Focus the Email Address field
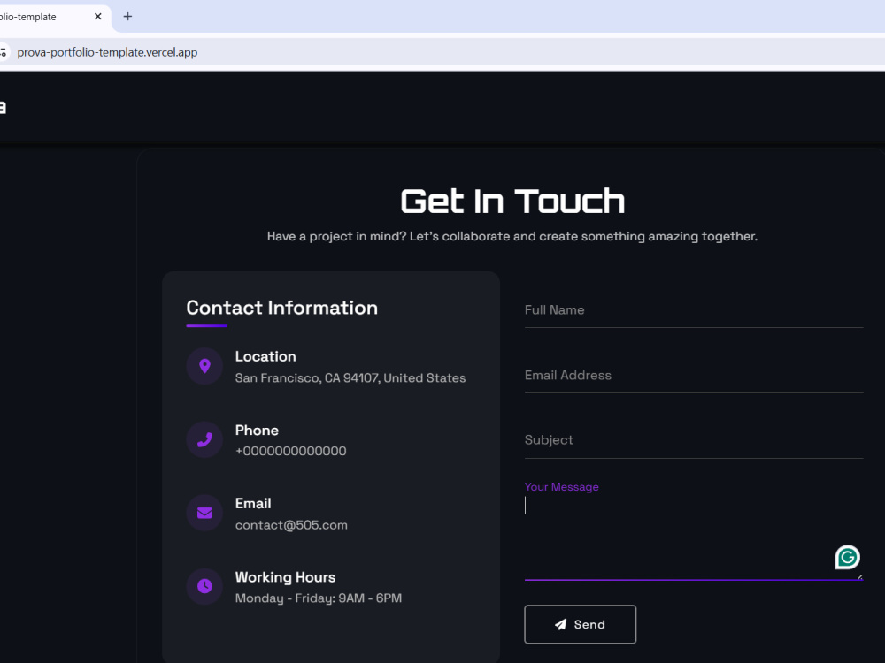Viewport: 885px width, 663px height. tap(694, 376)
